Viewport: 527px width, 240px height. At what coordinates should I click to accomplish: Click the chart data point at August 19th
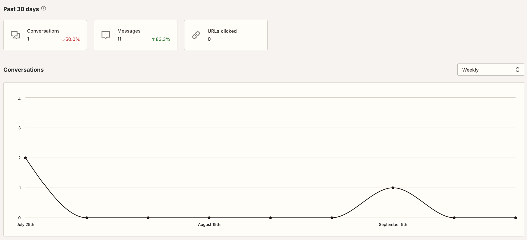click(x=209, y=218)
